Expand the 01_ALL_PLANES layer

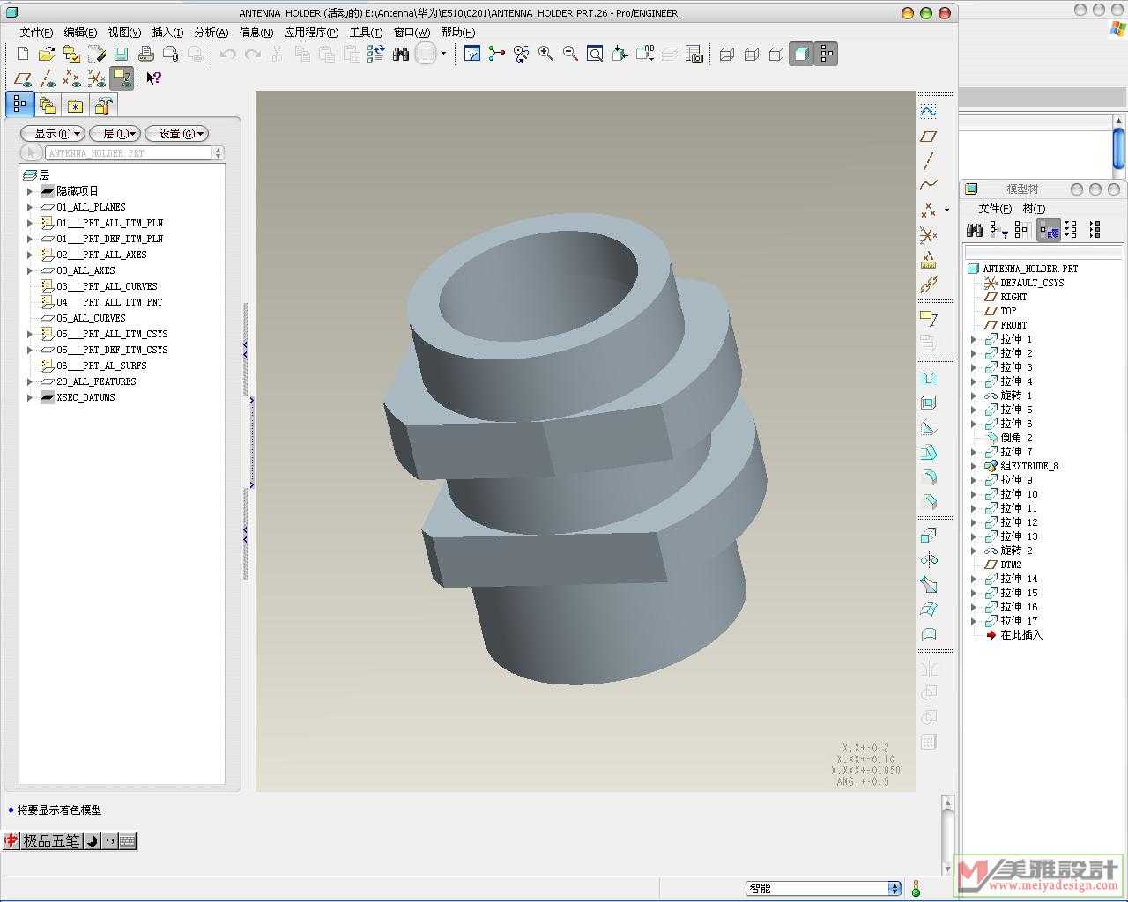click(x=30, y=207)
